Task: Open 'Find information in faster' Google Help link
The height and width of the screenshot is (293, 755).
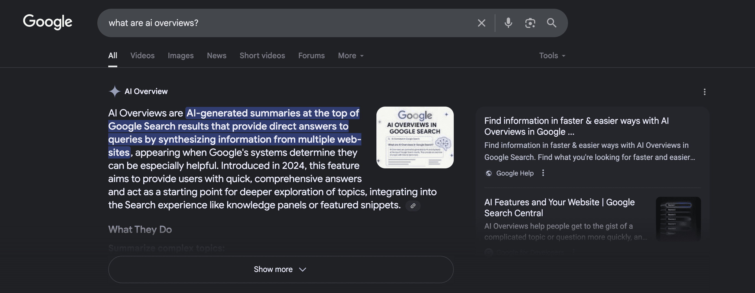Action: pyautogui.click(x=576, y=126)
